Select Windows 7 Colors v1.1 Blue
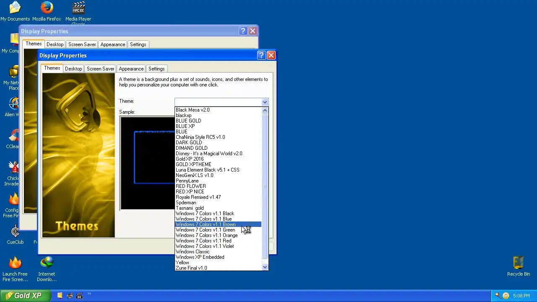Screen dimensions: 537x302 click(x=218, y=219)
